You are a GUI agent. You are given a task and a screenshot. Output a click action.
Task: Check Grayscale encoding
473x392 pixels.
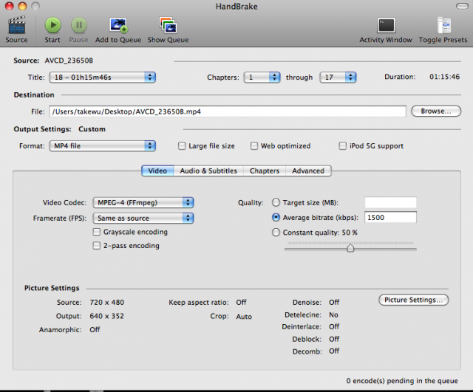[x=97, y=232]
